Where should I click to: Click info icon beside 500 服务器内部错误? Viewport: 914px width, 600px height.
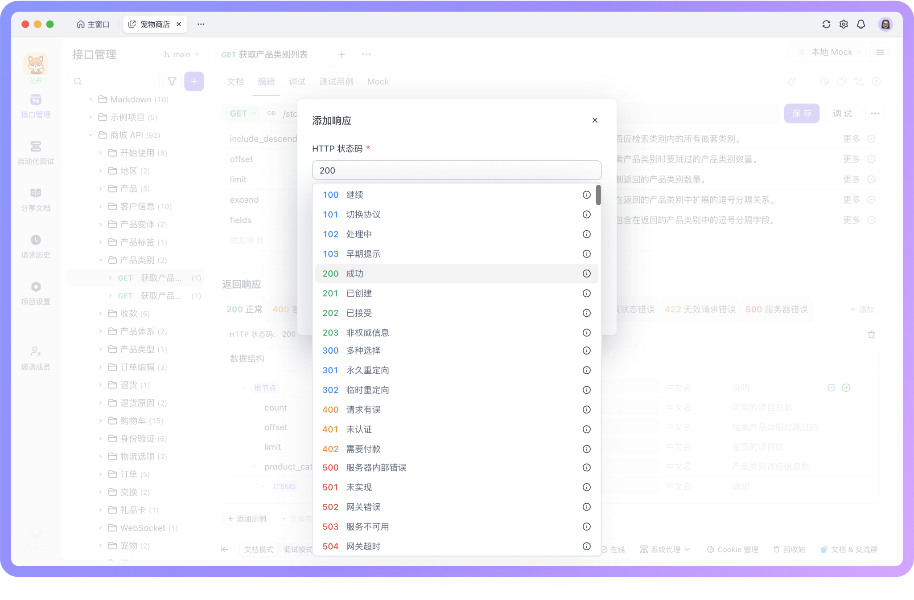tap(586, 468)
